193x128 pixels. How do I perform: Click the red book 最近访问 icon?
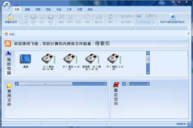tap(116, 85)
